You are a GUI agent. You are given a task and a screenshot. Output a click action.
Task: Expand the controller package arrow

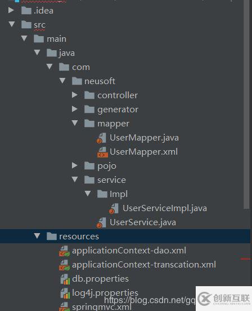point(75,95)
